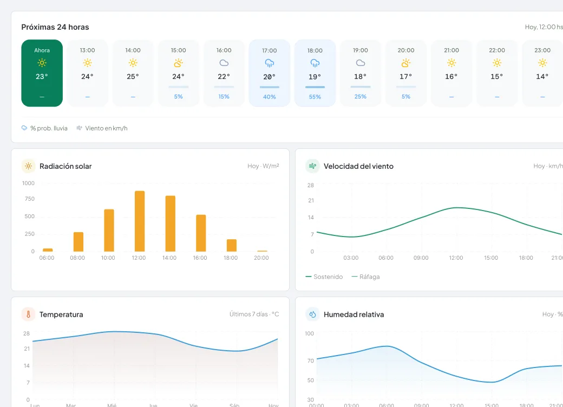563x407 pixels.
Task: Click the 'Hoy, 12:00 hs' timestamp
Action: point(544,27)
